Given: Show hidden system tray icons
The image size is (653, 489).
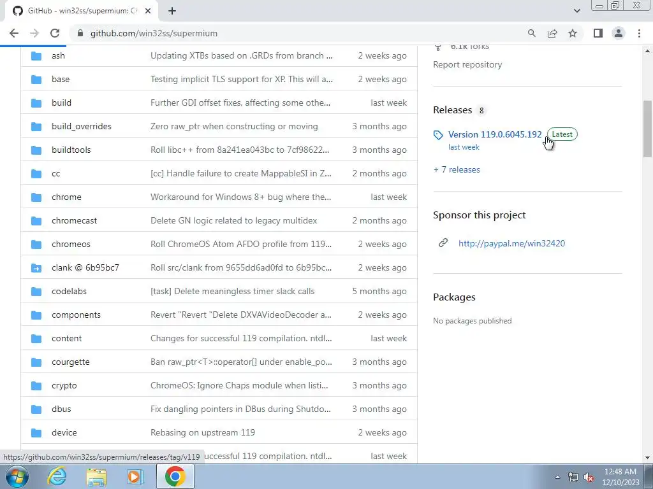Looking at the screenshot, I should tap(557, 477).
